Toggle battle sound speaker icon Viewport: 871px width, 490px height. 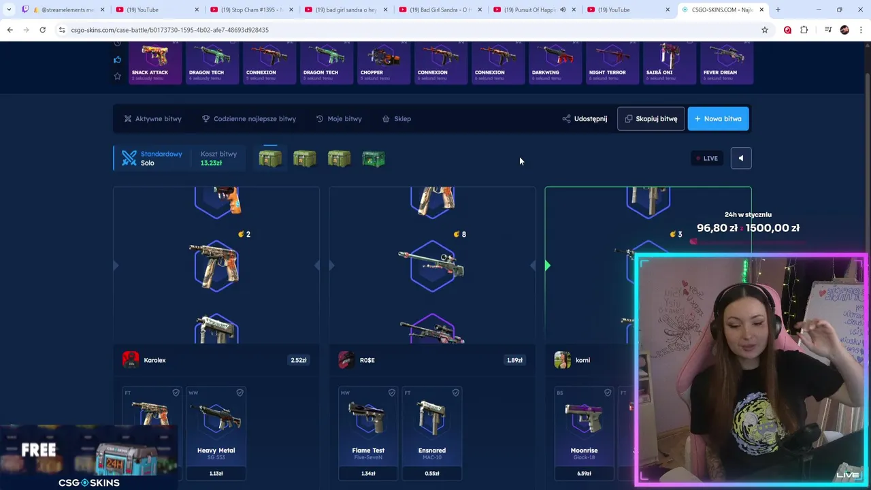[741, 158]
